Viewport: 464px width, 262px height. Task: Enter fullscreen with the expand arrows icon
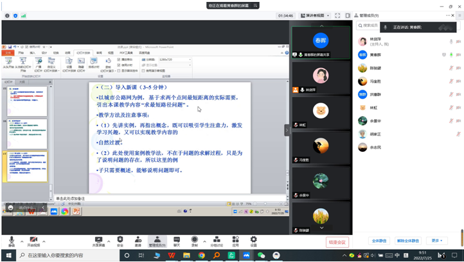(x=337, y=15)
